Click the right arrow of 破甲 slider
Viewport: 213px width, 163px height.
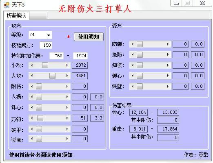[67, 129]
